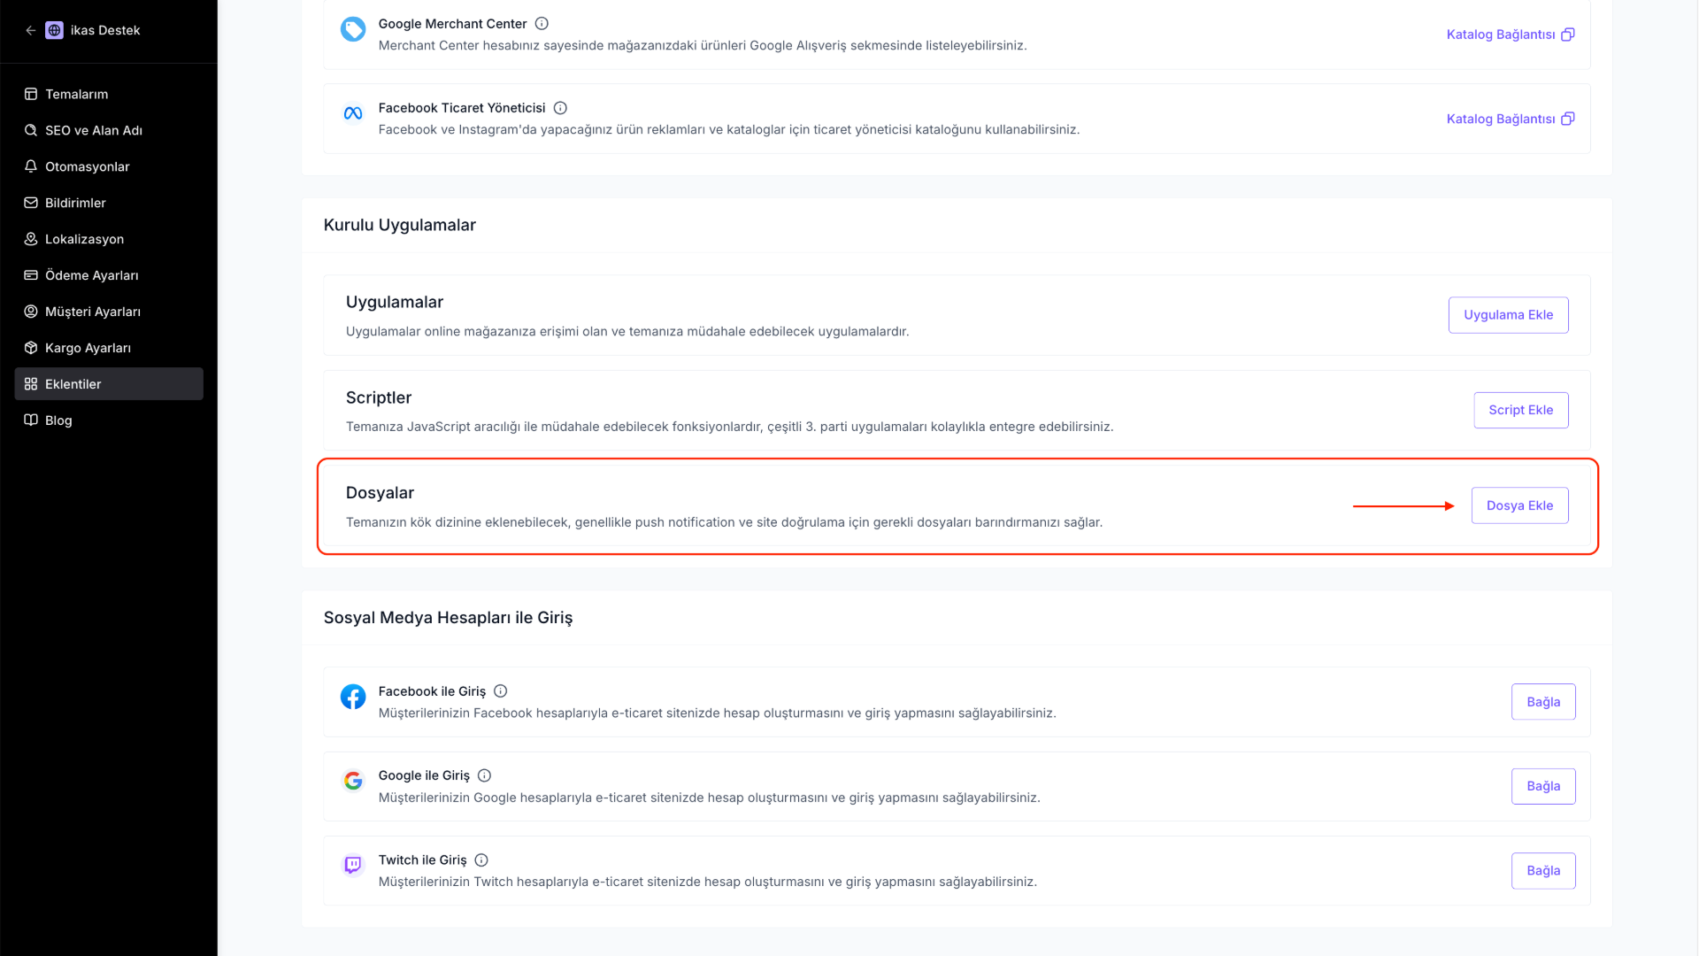Screen dimensions: 1699x956
Task: Show info for Facebook ile Giriş
Action: [x=500, y=691]
